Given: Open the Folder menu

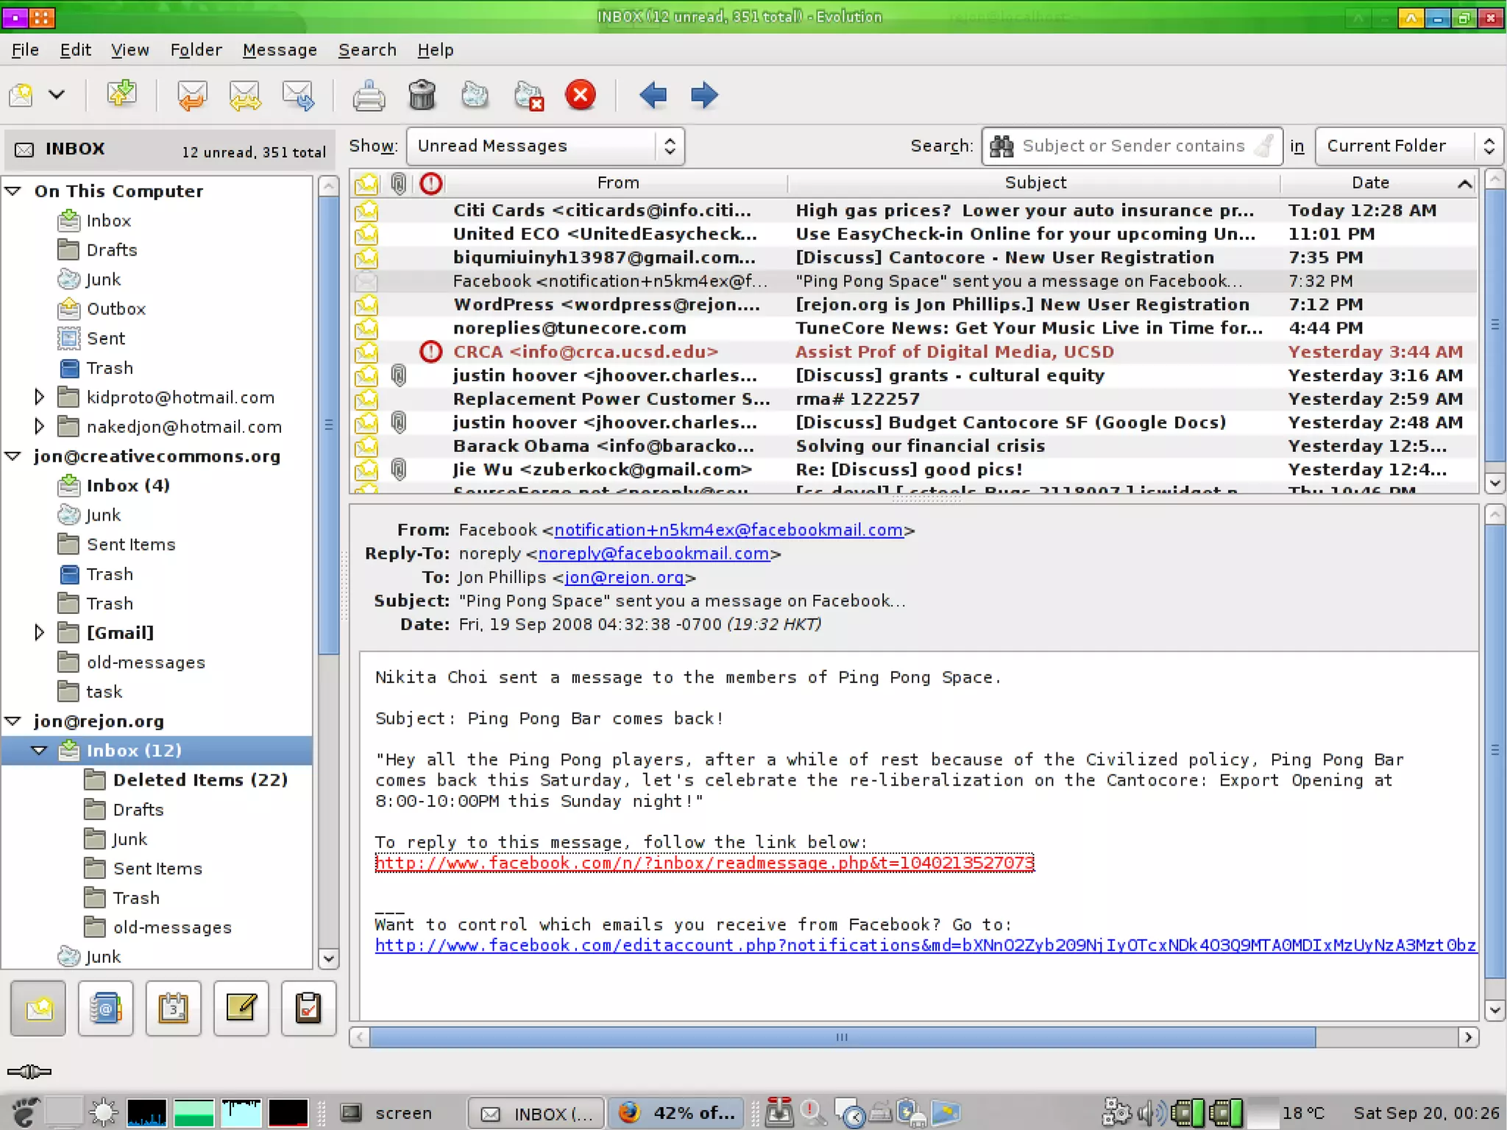Looking at the screenshot, I should 196,50.
